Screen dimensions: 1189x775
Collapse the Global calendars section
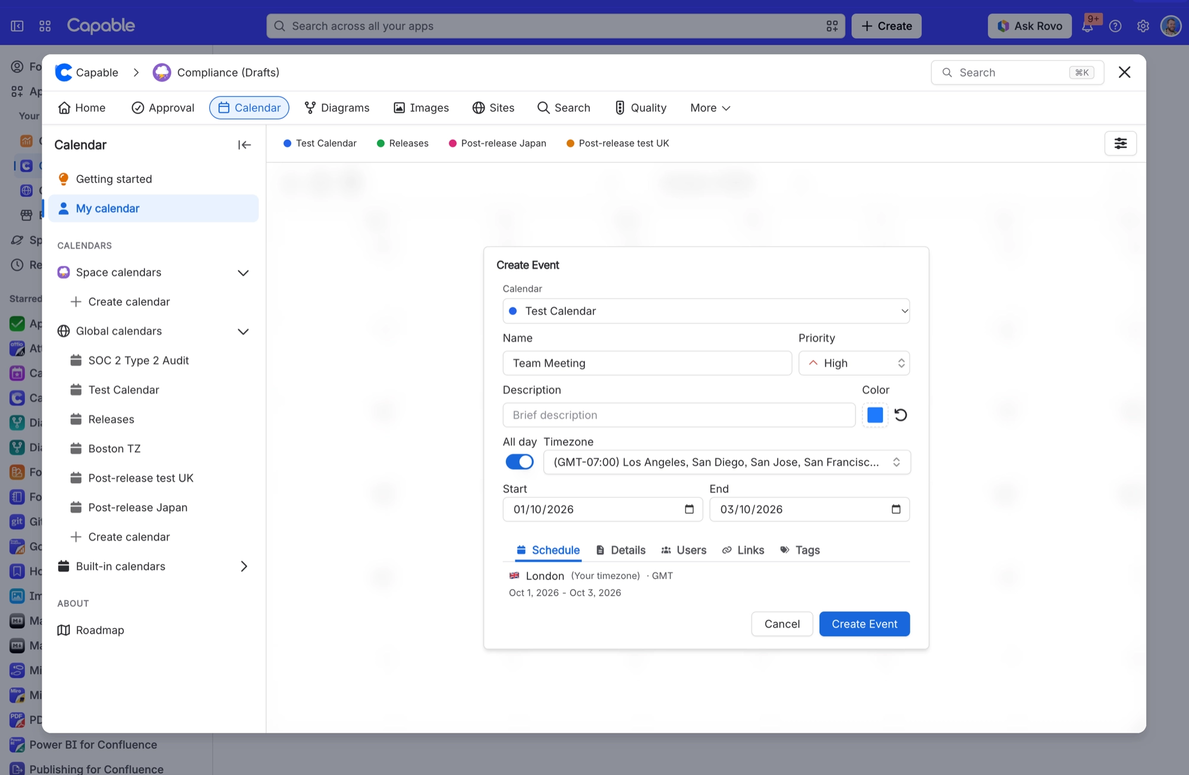point(243,332)
